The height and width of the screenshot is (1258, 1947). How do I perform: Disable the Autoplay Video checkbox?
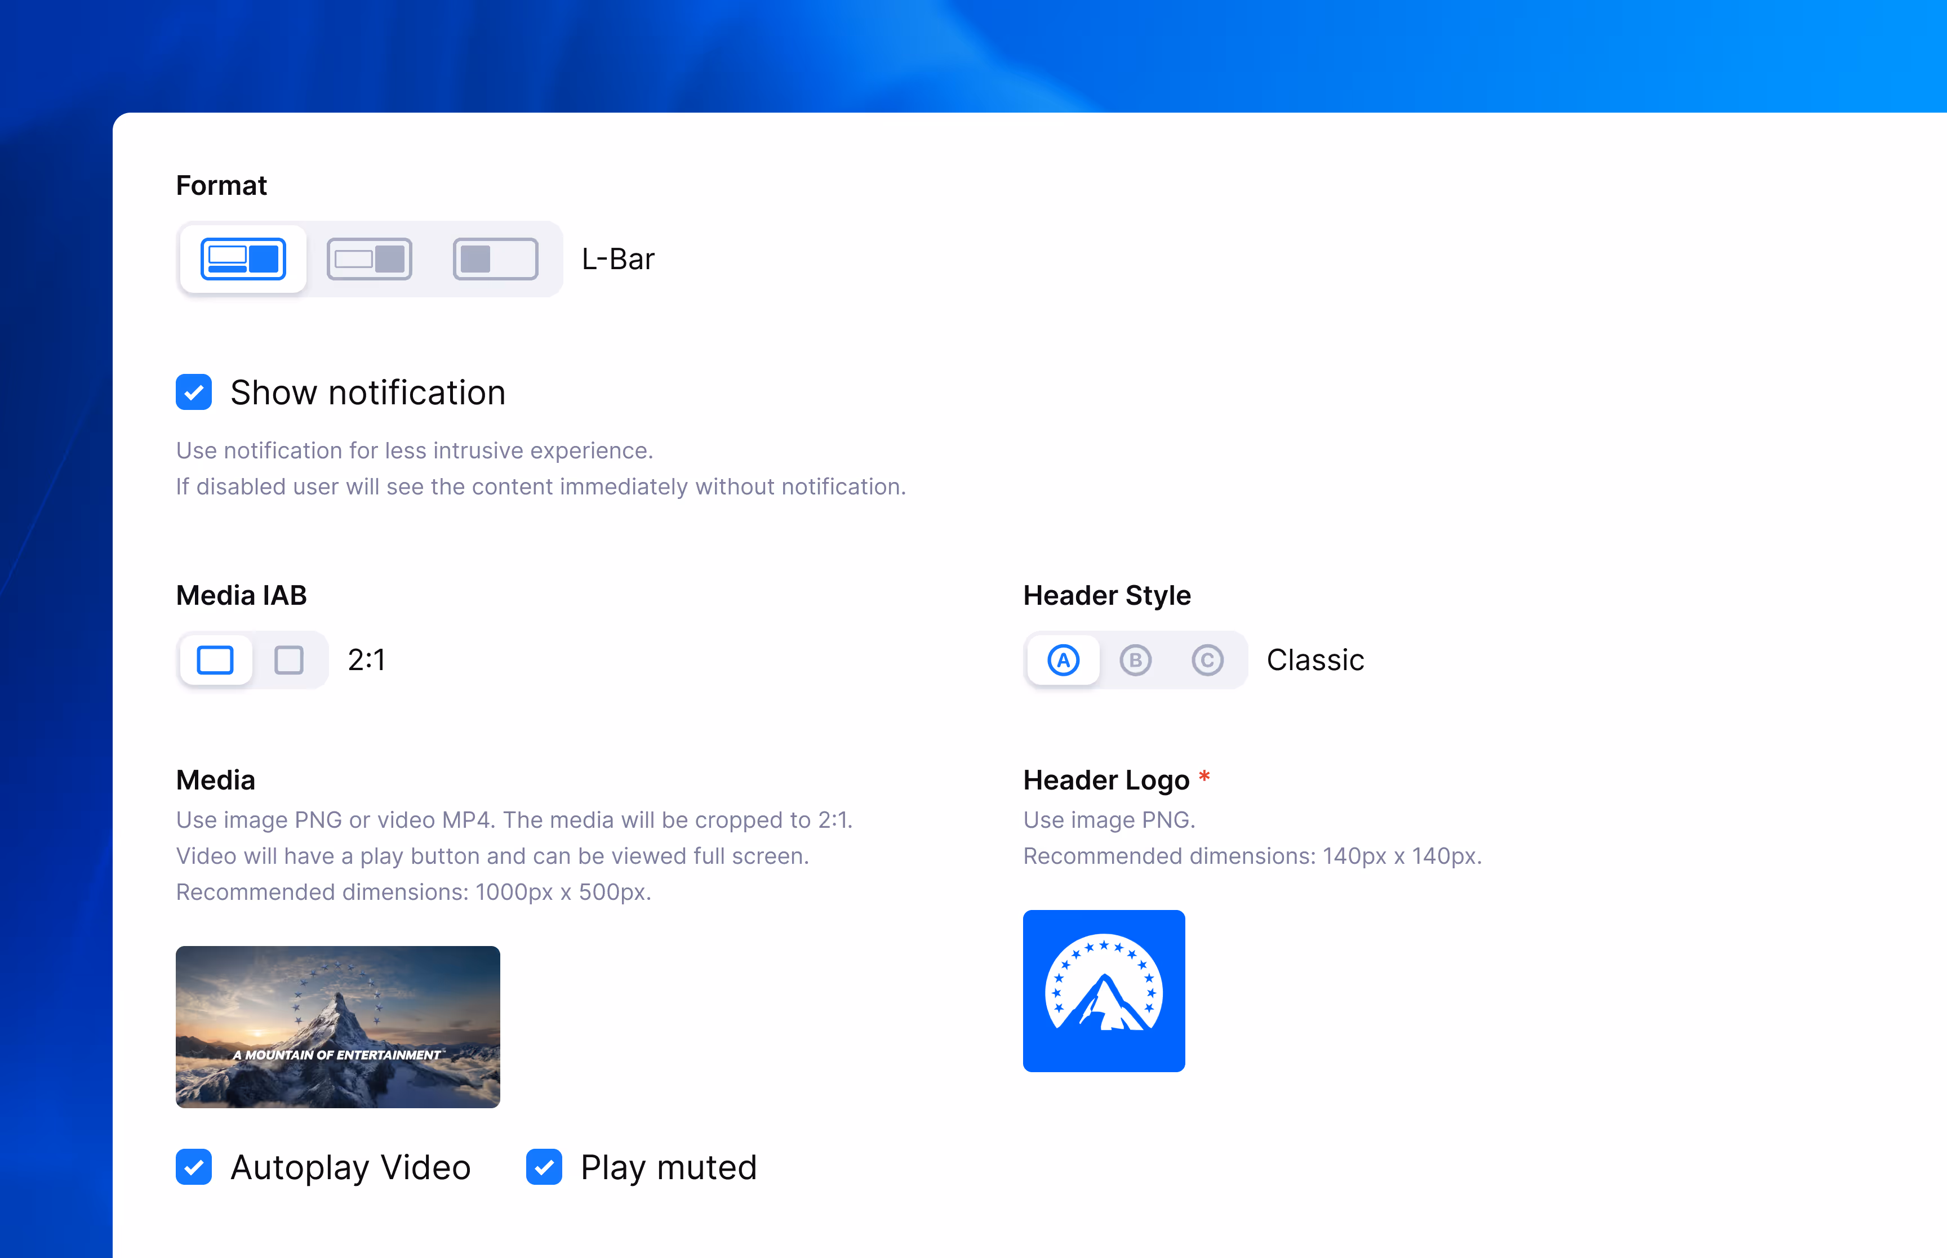click(x=194, y=1167)
